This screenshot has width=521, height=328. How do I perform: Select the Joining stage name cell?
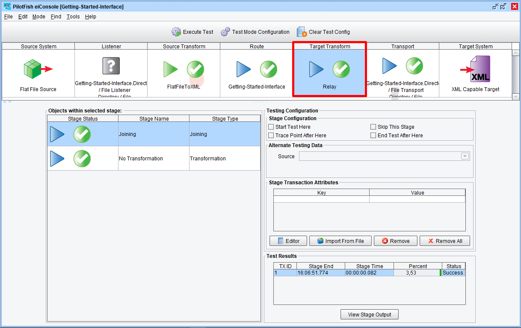pyautogui.click(x=154, y=134)
